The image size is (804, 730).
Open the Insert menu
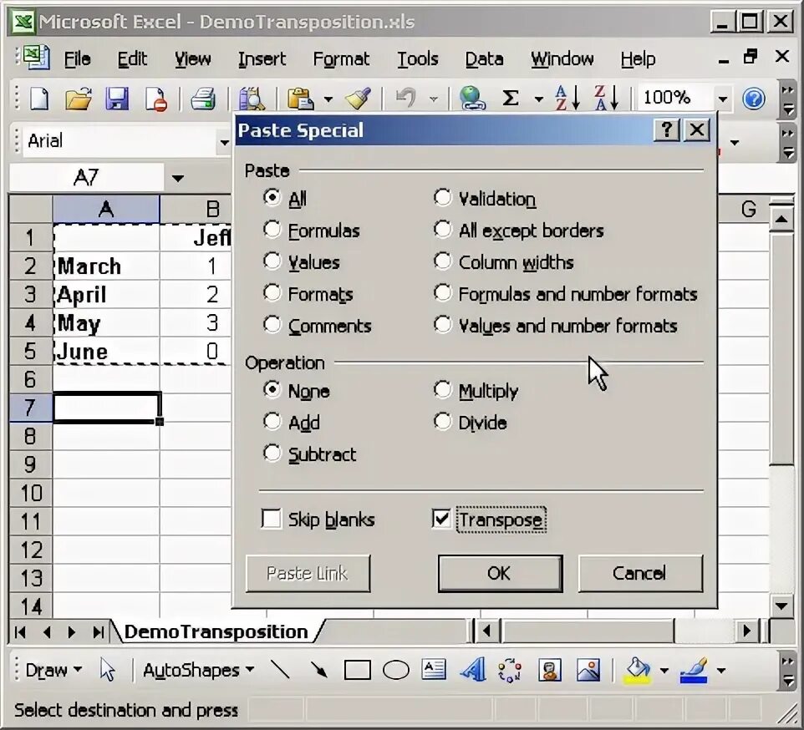click(262, 59)
